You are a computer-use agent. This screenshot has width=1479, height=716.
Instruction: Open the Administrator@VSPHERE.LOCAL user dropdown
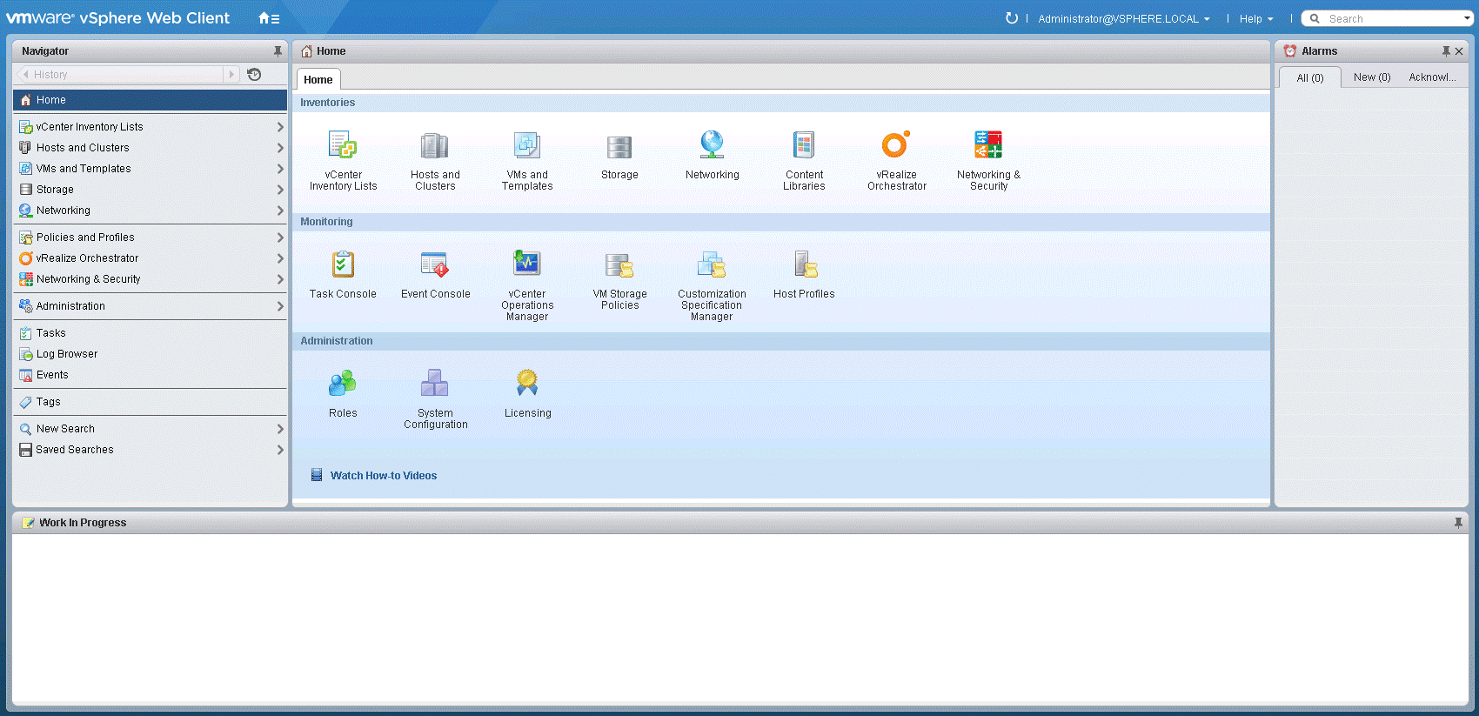(x=1123, y=19)
